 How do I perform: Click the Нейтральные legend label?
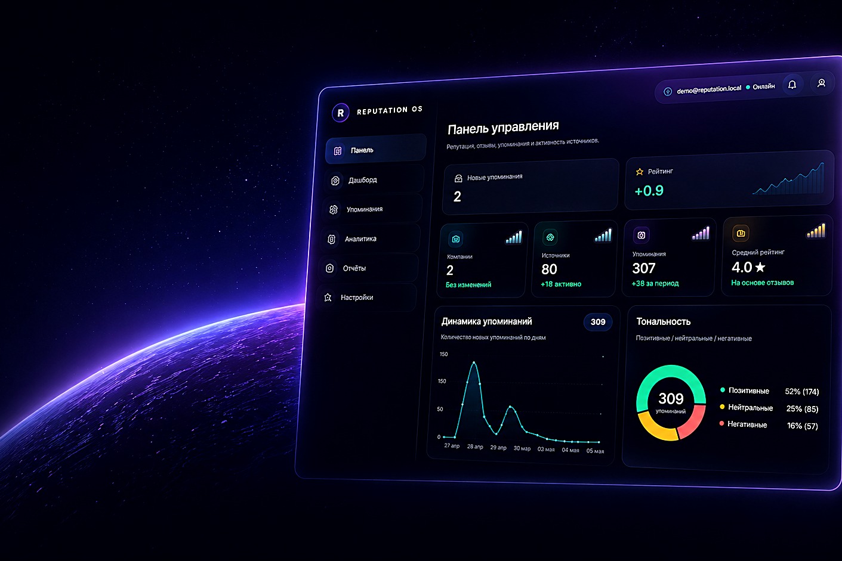(x=751, y=408)
